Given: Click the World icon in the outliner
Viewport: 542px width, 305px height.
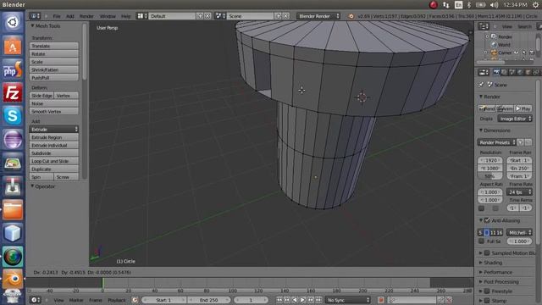Looking at the screenshot, I should [x=494, y=45].
